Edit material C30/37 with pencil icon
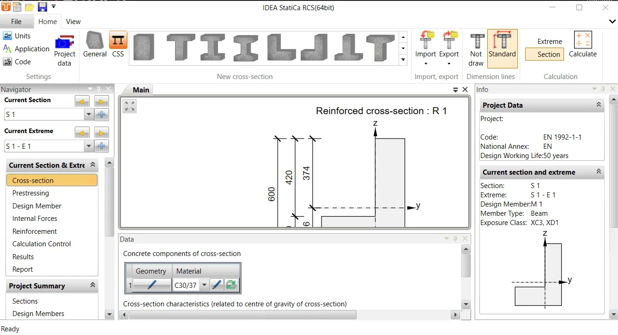This screenshot has height=335, width=618. (x=216, y=285)
